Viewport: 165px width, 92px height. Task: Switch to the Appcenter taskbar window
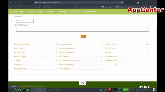(x=55, y=90)
